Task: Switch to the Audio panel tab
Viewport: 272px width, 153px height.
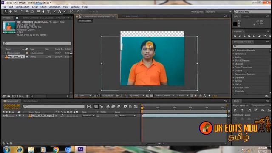Action: pyautogui.click(x=246, y=17)
